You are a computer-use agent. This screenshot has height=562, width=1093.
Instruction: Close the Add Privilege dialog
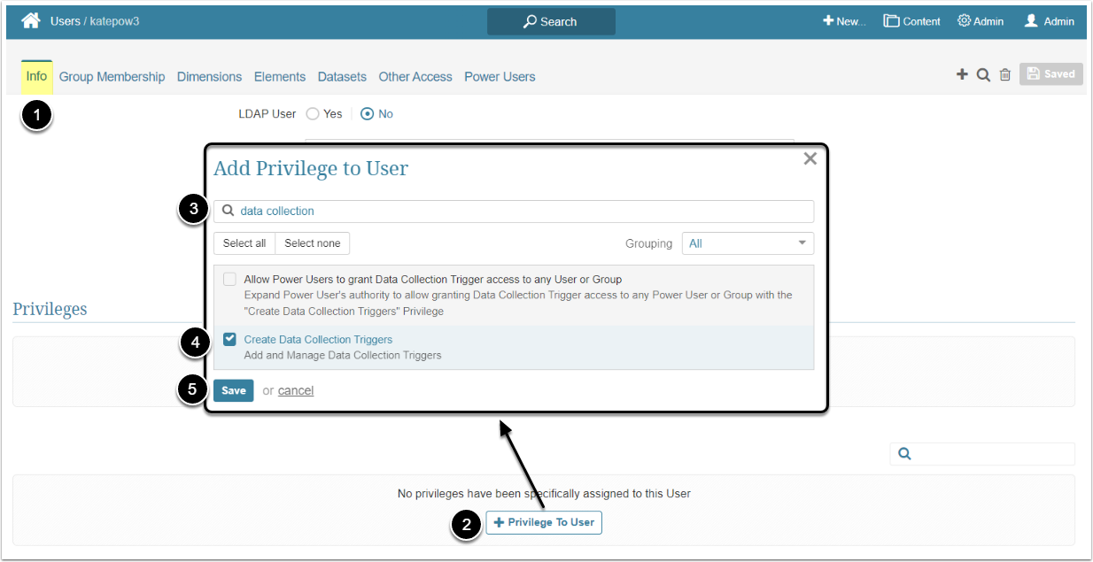pos(810,159)
